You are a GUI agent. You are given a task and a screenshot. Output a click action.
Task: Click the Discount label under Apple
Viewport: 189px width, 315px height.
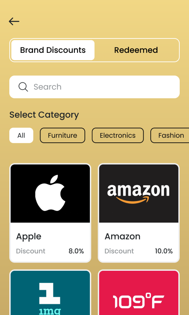pyautogui.click(x=30, y=251)
